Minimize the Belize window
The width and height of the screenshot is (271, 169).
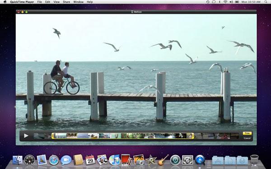(23, 12)
